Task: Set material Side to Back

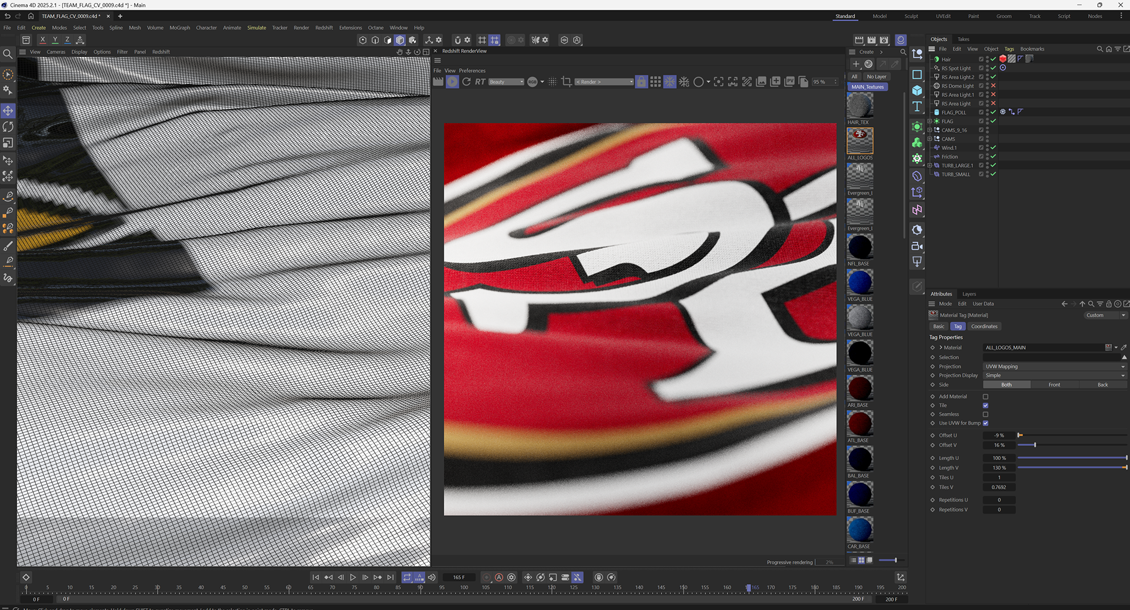Action: 1102,385
